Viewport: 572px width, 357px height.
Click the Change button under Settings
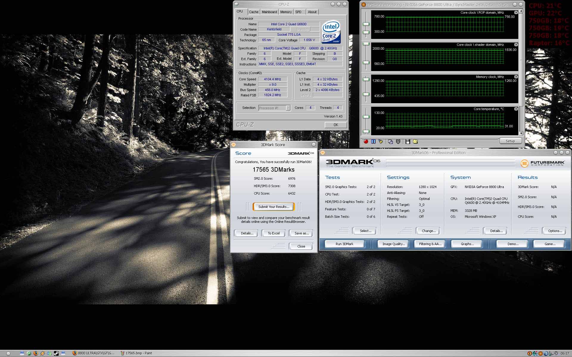[428, 231]
